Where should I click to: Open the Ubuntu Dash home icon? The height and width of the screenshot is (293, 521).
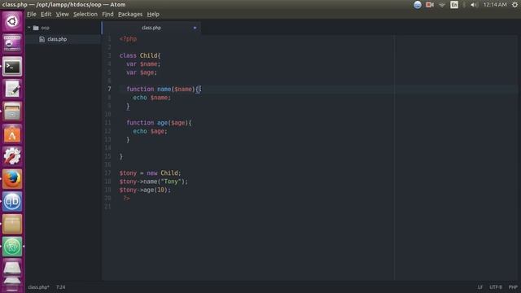pos(12,22)
